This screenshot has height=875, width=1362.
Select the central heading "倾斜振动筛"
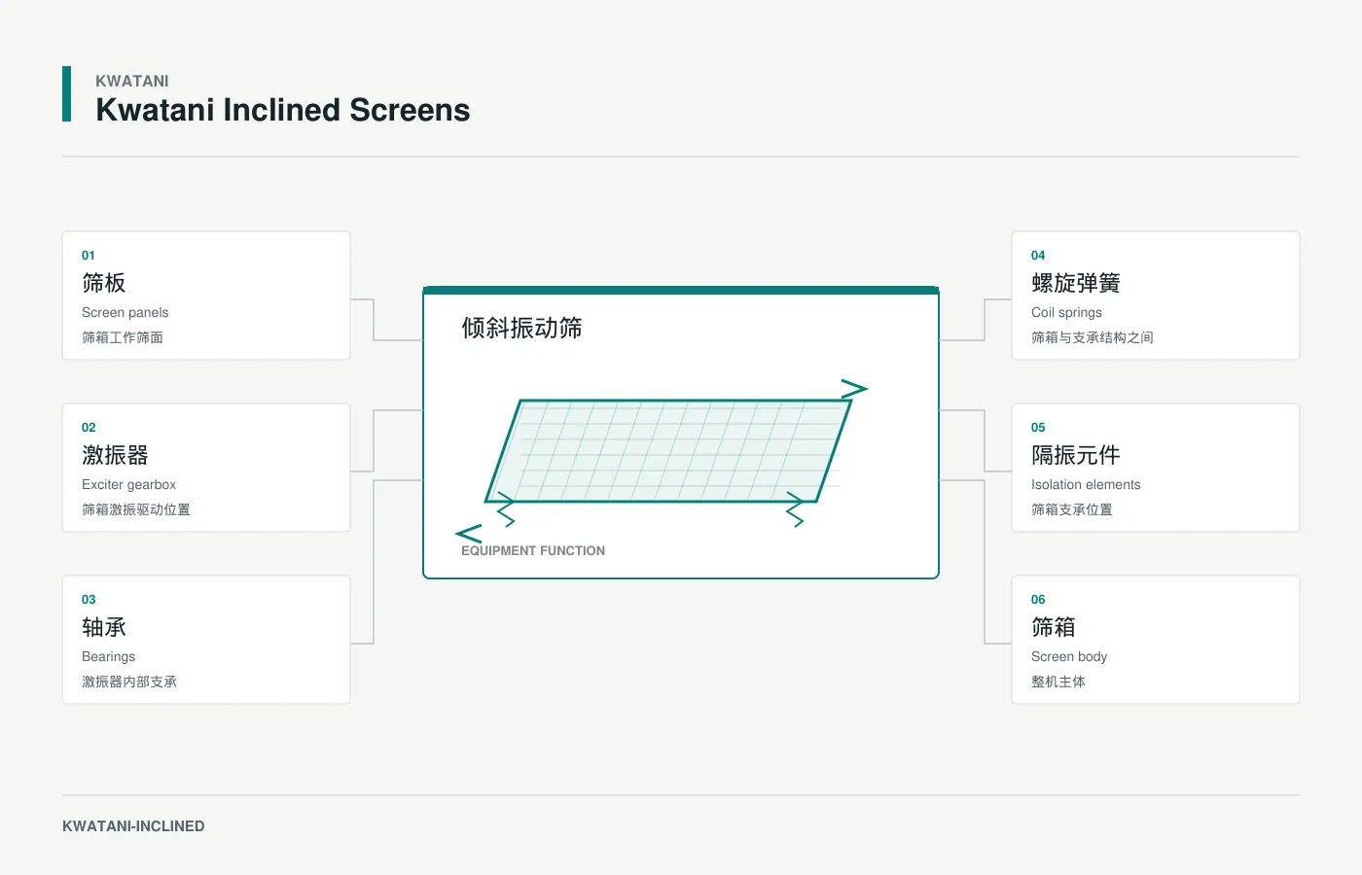(522, 329)
